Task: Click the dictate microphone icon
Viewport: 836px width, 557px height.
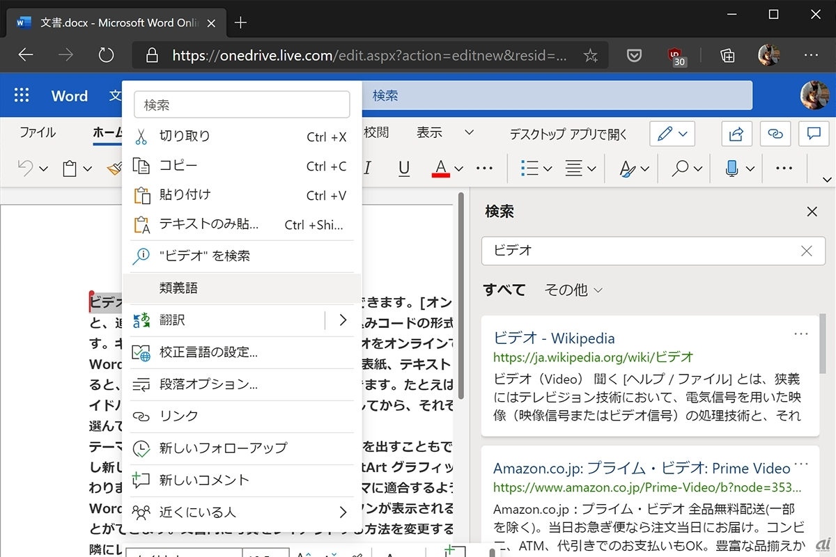Action: 731,168
